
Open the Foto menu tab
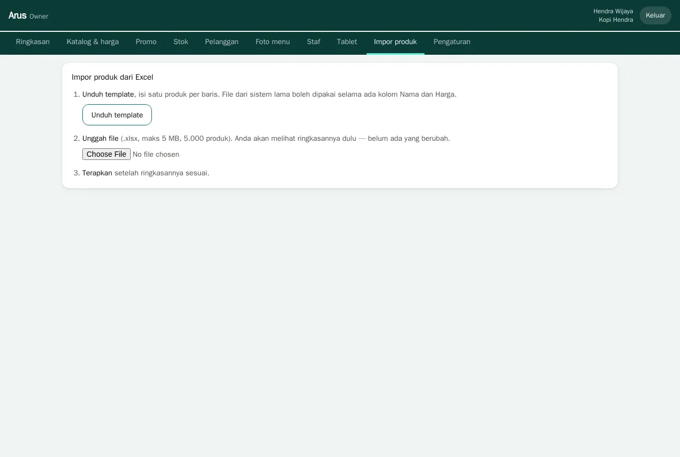click(x=273, y=42)
